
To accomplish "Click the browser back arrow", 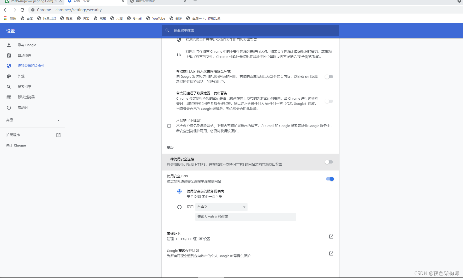I will click(6, 10).
